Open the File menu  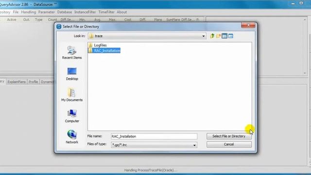(16, 12)
